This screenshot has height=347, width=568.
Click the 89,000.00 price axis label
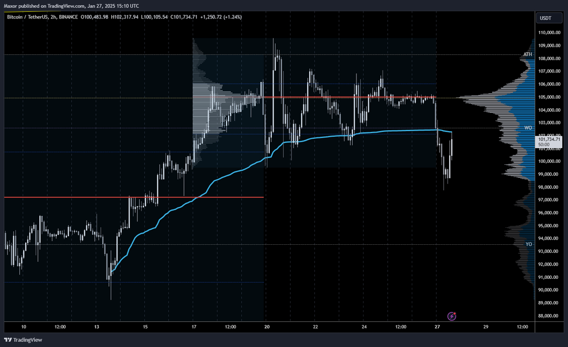(549, 303)
